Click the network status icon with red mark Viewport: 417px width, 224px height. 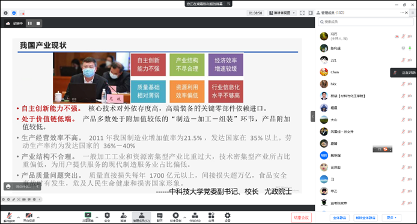click(22, 13)
